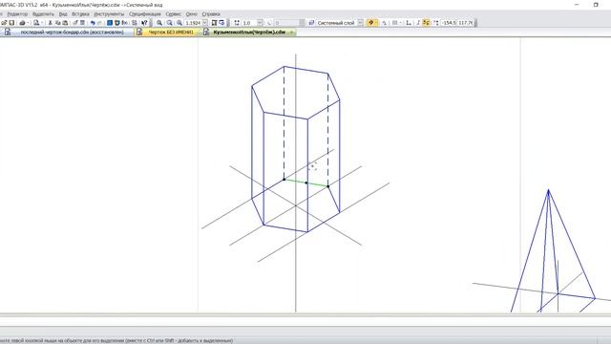The width and height of the screenshot is (611, 344).
Task: Click the icon right of the snaps button
Action: coord(384,23)
